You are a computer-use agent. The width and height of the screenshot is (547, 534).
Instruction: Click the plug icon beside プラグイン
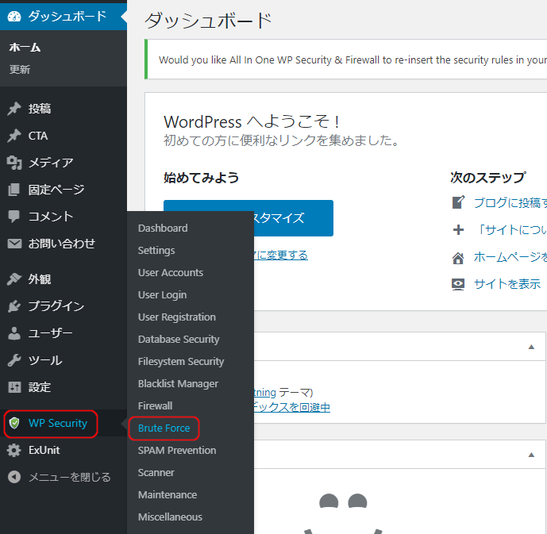pyautogui.click(x=14, y=306)
